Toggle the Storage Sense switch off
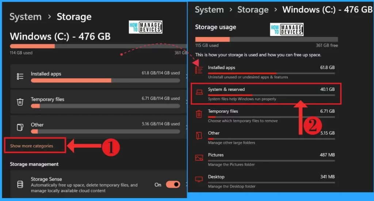The image size is (374, 201). 173,184
